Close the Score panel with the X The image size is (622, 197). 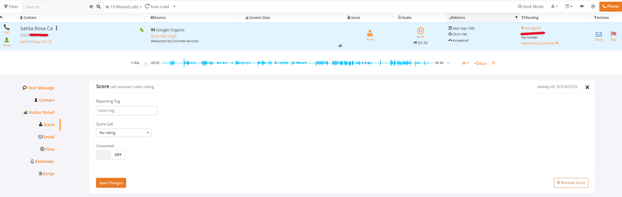coord(587,87)
